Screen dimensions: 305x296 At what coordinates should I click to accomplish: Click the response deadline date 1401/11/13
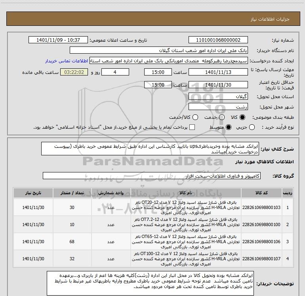click(x=218, y=72)
